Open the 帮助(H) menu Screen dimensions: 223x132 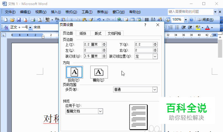click(135, 12)
